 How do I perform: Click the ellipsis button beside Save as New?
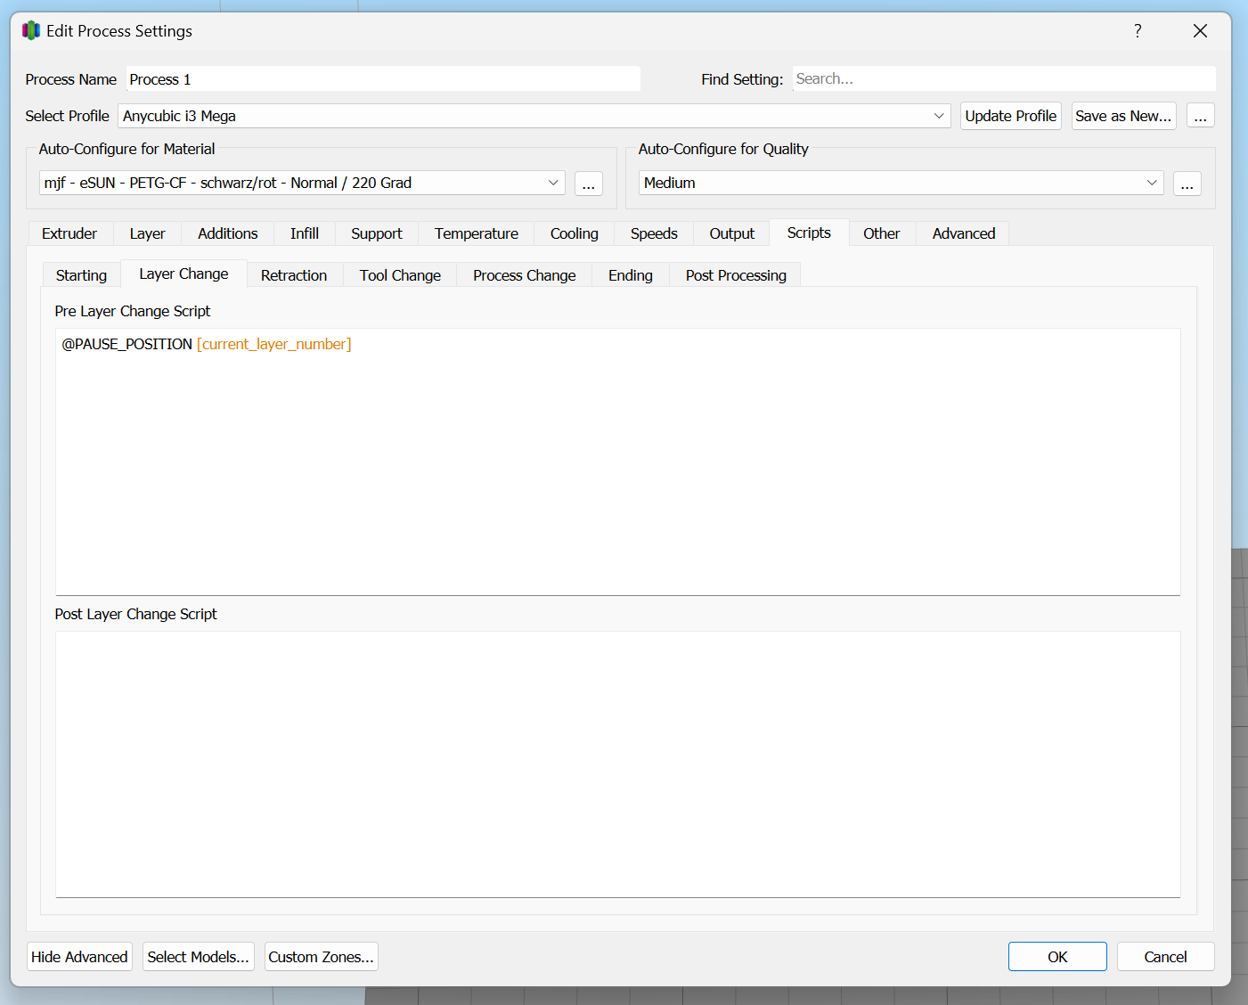[x=1201, y=116]
